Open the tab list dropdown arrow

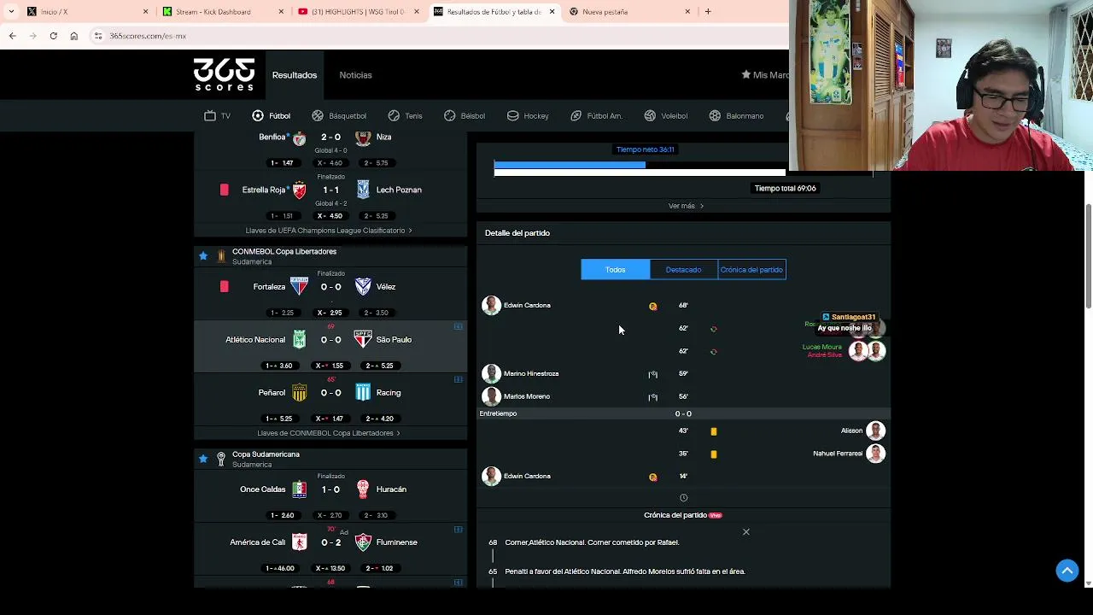tap(11, 12)
